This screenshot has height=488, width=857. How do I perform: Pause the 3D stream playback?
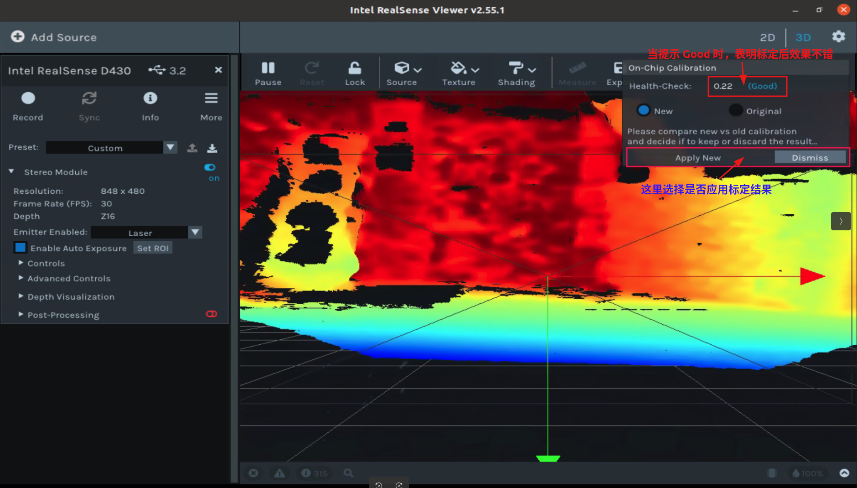(268, 73)
